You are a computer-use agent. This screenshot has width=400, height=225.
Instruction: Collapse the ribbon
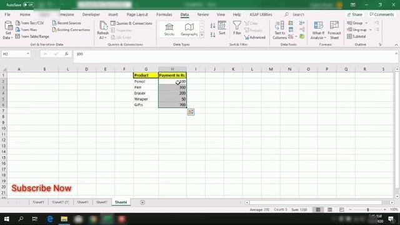click(x=396, y=44)
